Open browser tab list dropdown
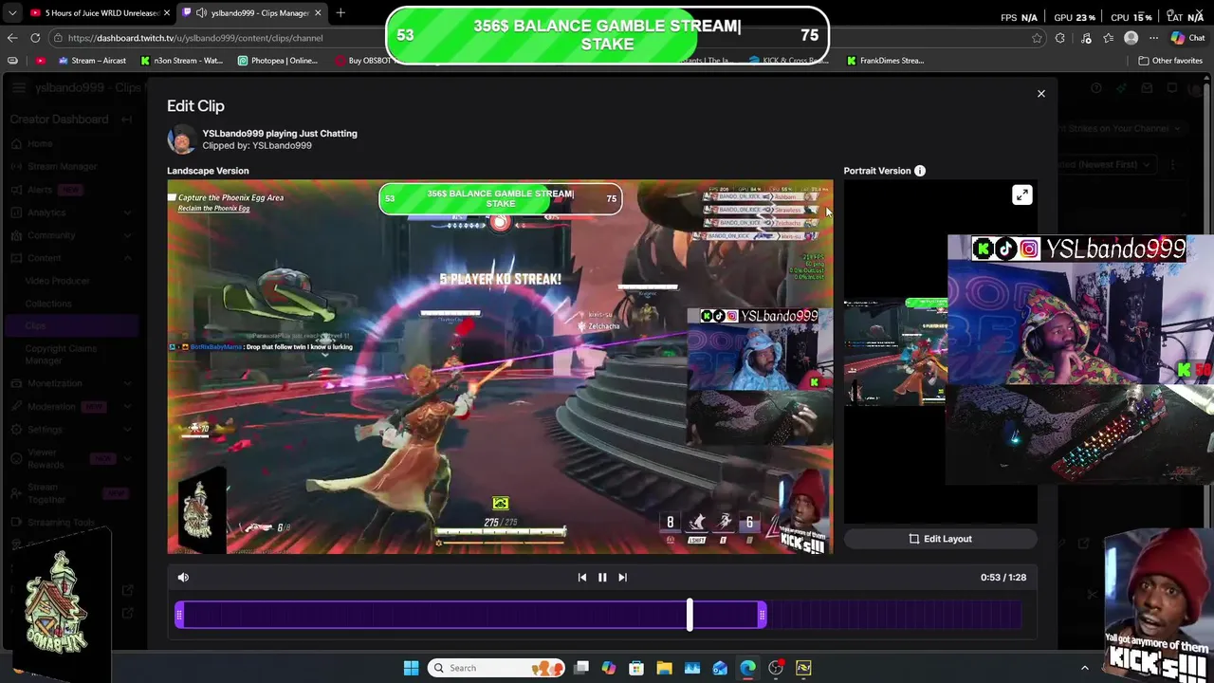Screen dimensions: 1214x683 click(11, 13)
